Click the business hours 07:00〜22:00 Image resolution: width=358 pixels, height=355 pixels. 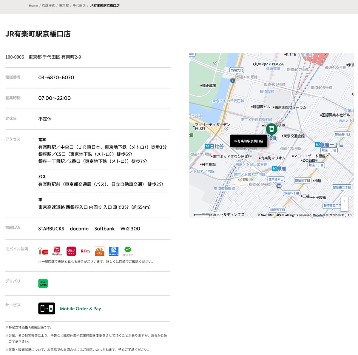(x=54, y=98)
